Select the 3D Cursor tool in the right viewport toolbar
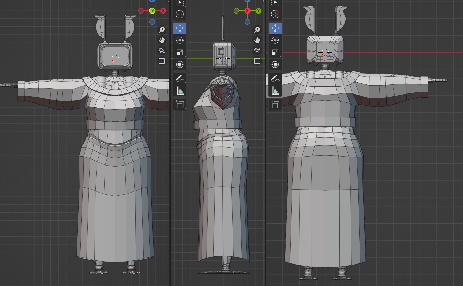 [275, 14]
